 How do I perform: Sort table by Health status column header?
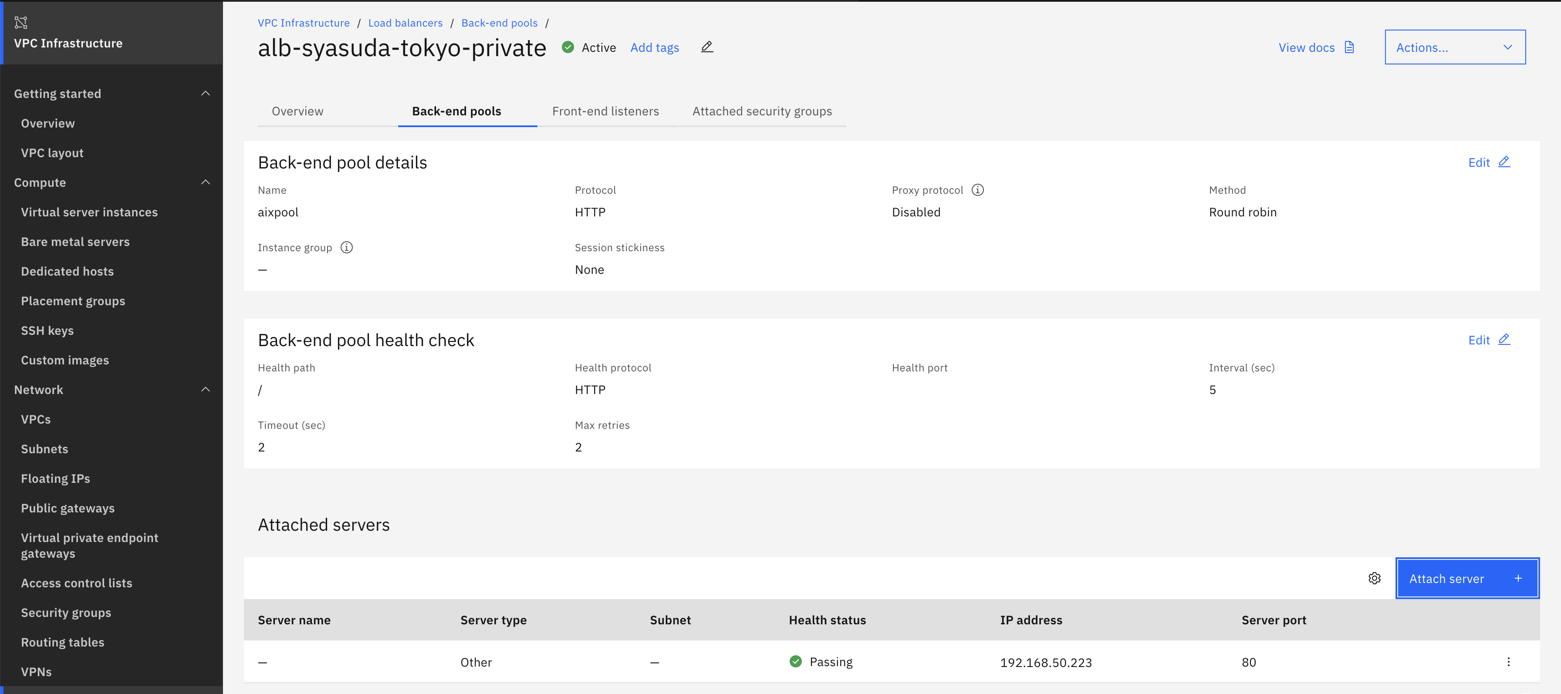click(827, 620)
